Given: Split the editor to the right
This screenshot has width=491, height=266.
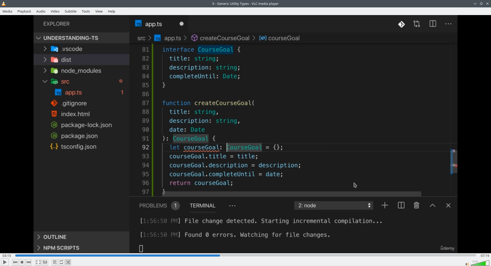Looking at the screenshot, I should (x=433, y=24).
